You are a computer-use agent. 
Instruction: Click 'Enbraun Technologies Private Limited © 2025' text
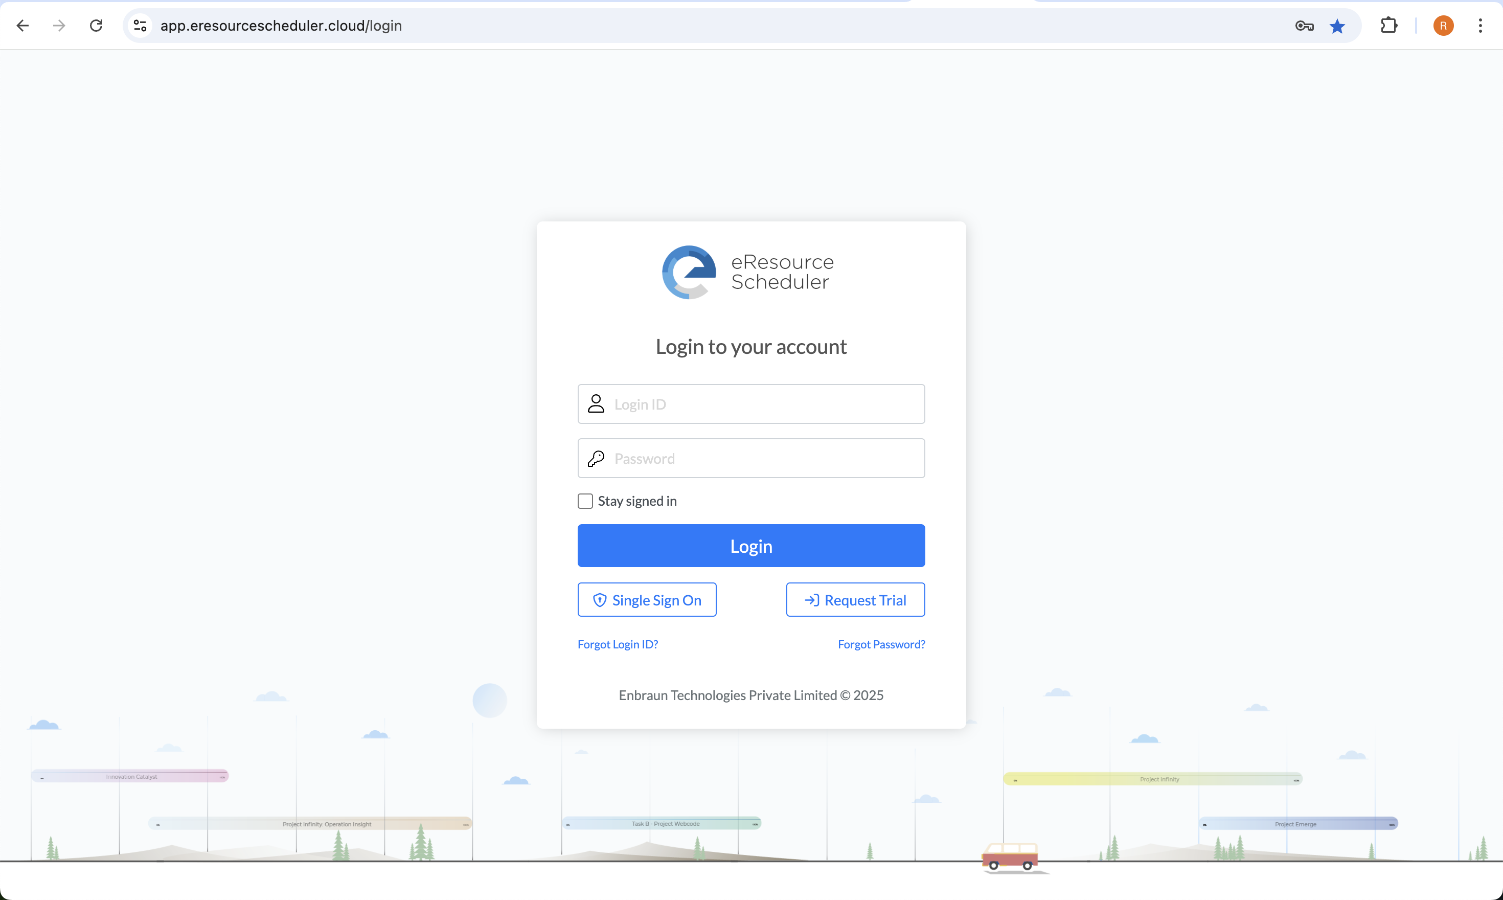pyautogui.click(x=751, y=695)
